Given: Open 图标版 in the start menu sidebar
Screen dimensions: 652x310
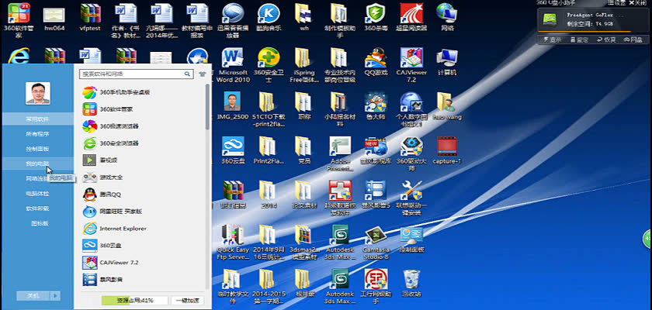Looking at the screenshot, I should (x=40, y=223).
